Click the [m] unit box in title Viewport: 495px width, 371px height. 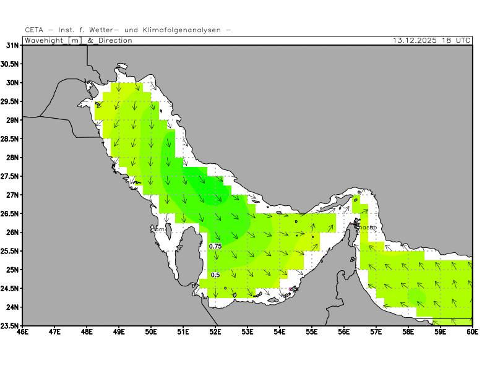tap(75, 41)
